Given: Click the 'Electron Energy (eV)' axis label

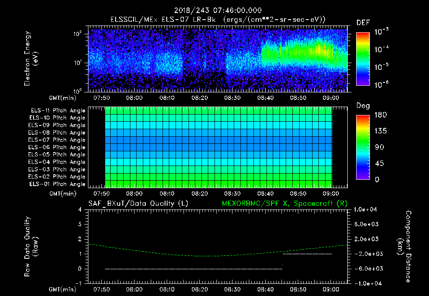Looking at the screenshot, I should 31,59.
